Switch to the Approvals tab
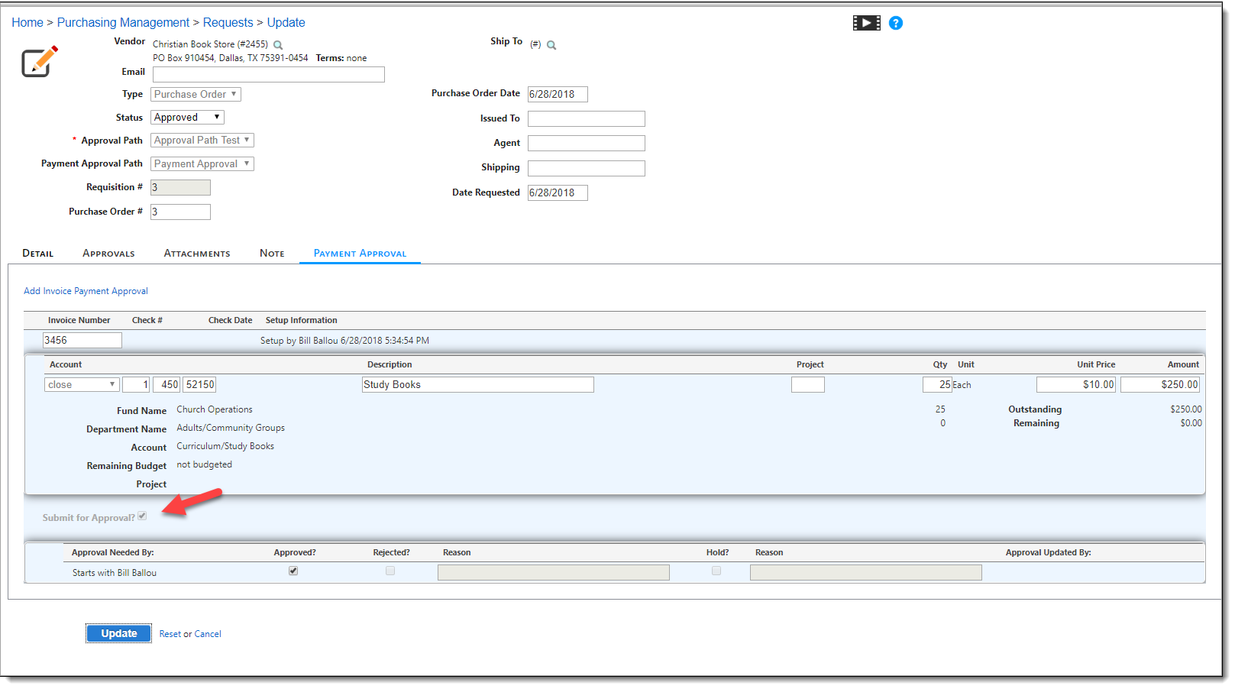Viewport: 1235px width, 689px height. click(x=108, y=254)
